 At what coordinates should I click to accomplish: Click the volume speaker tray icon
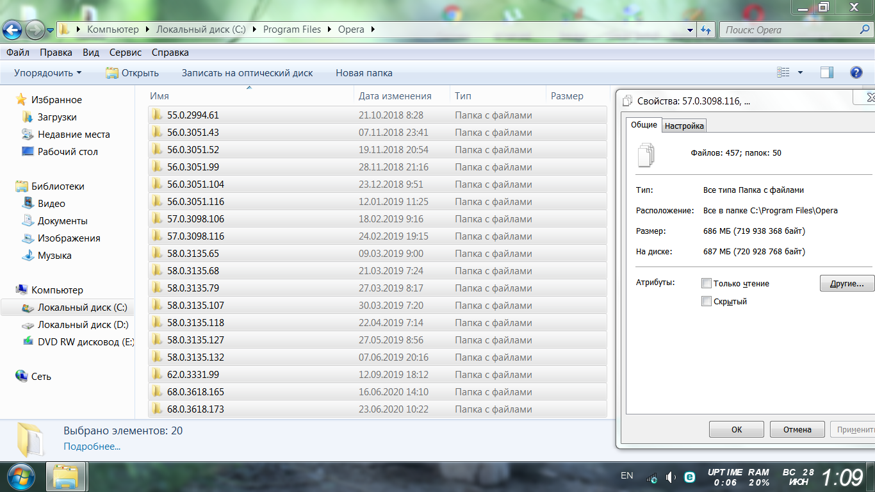point(671,477)
